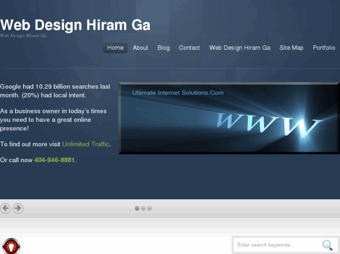Click the Google had 10.29 billion searches paragraph
This screenshot has height=254, width=340.
point(55,91)
